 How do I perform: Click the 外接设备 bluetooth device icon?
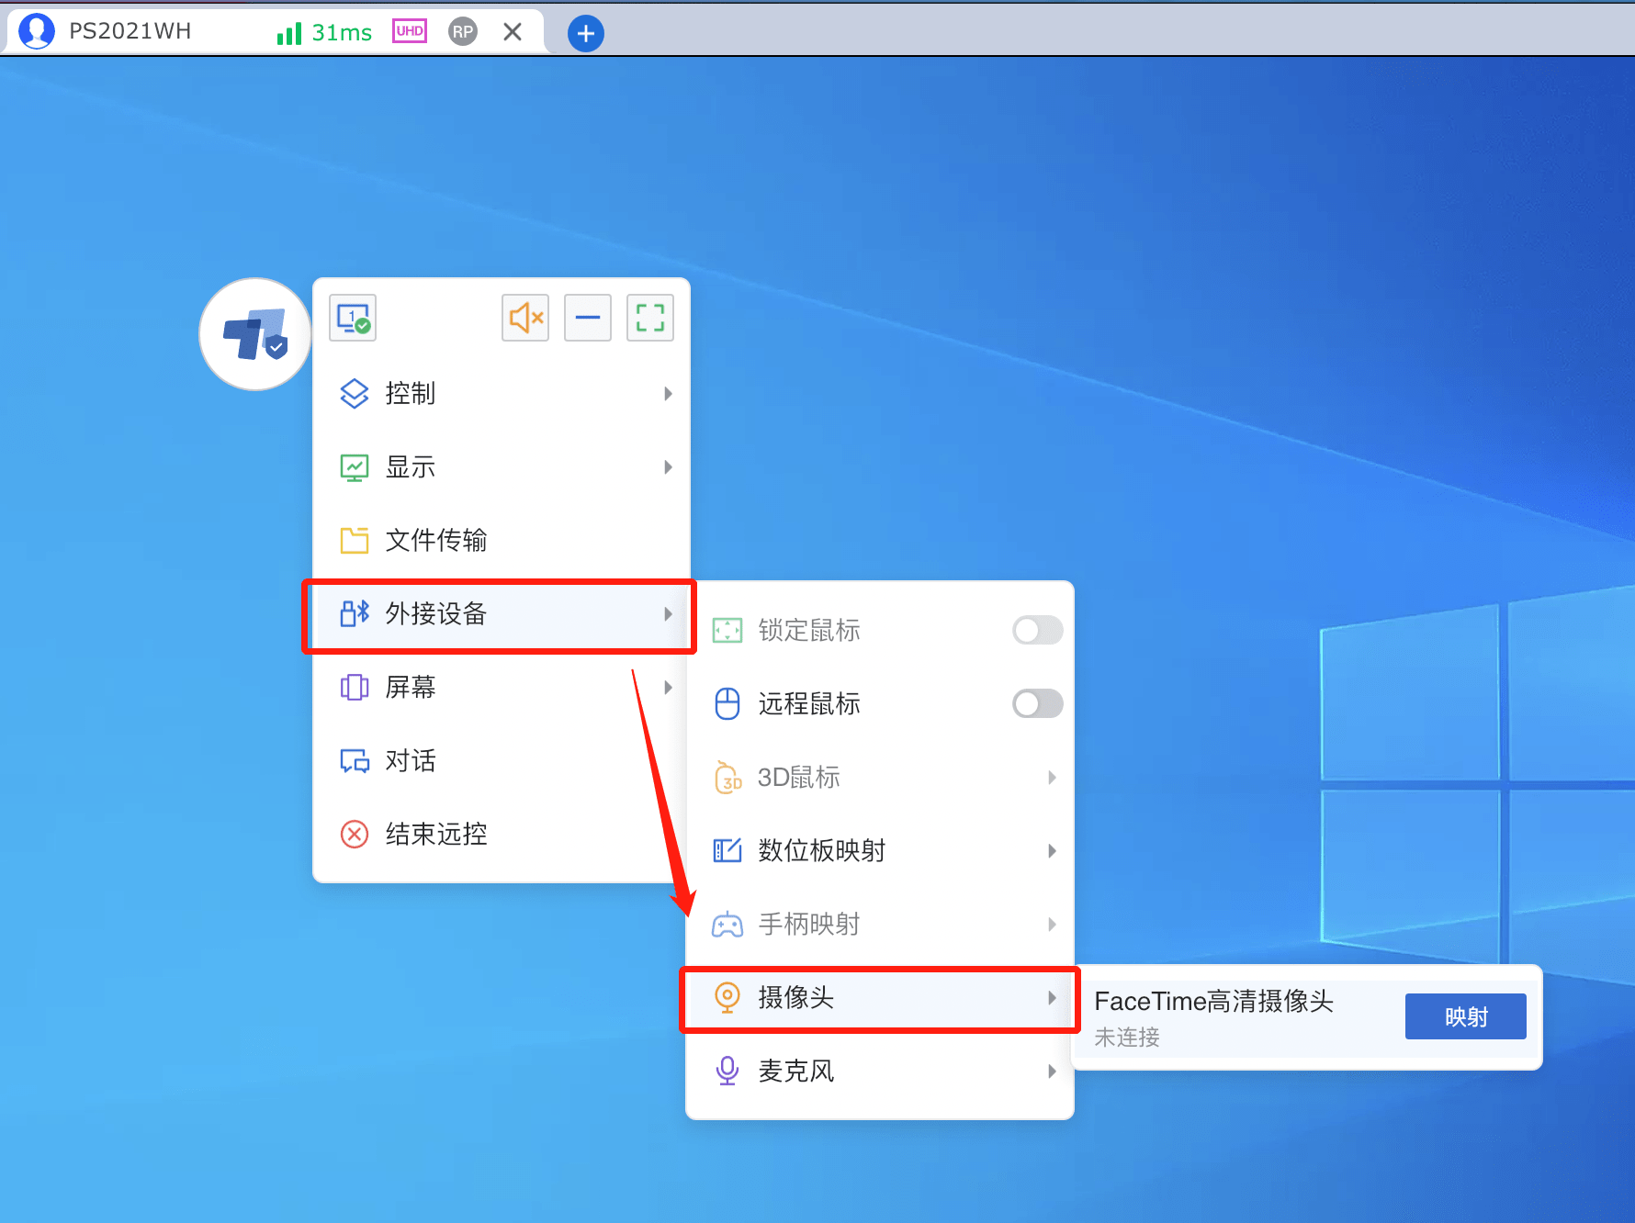coord(355,613)
